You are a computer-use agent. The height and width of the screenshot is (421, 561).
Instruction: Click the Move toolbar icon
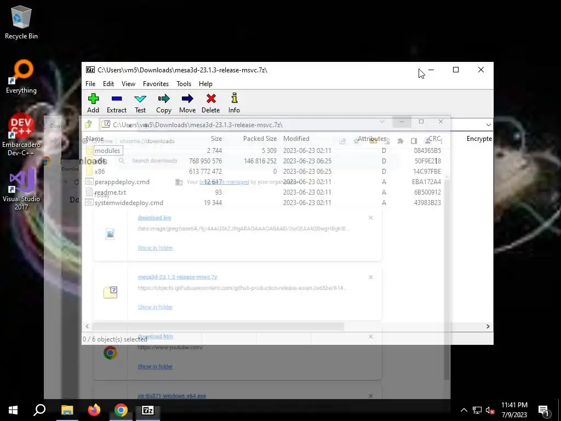[x=187, y=103]
